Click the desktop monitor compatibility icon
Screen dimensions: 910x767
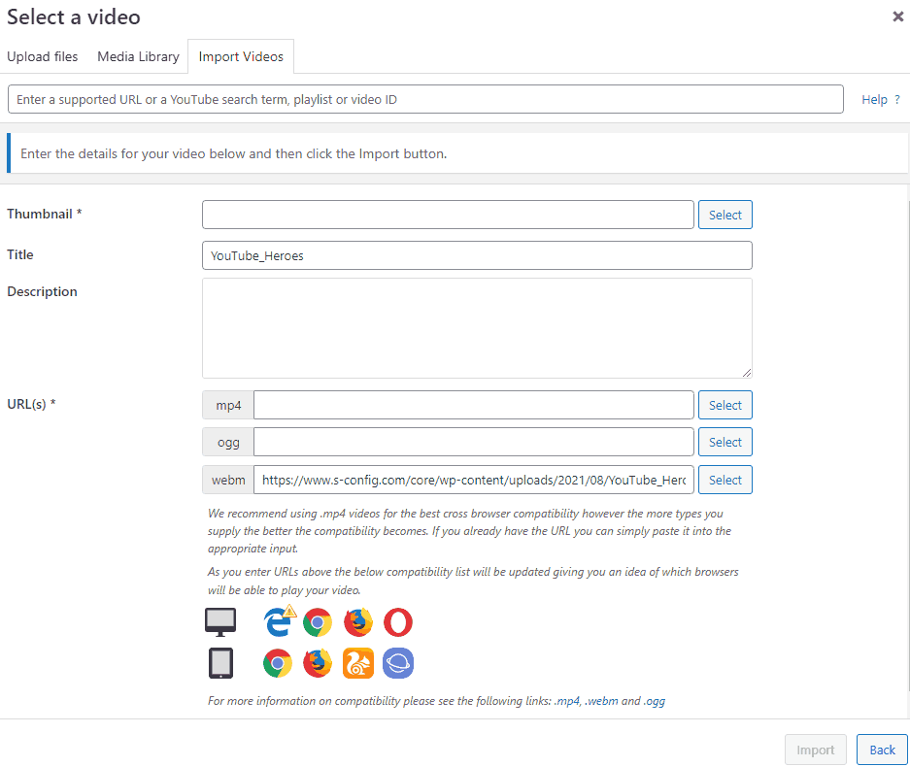pyautogui.click(x=220, y=622)
